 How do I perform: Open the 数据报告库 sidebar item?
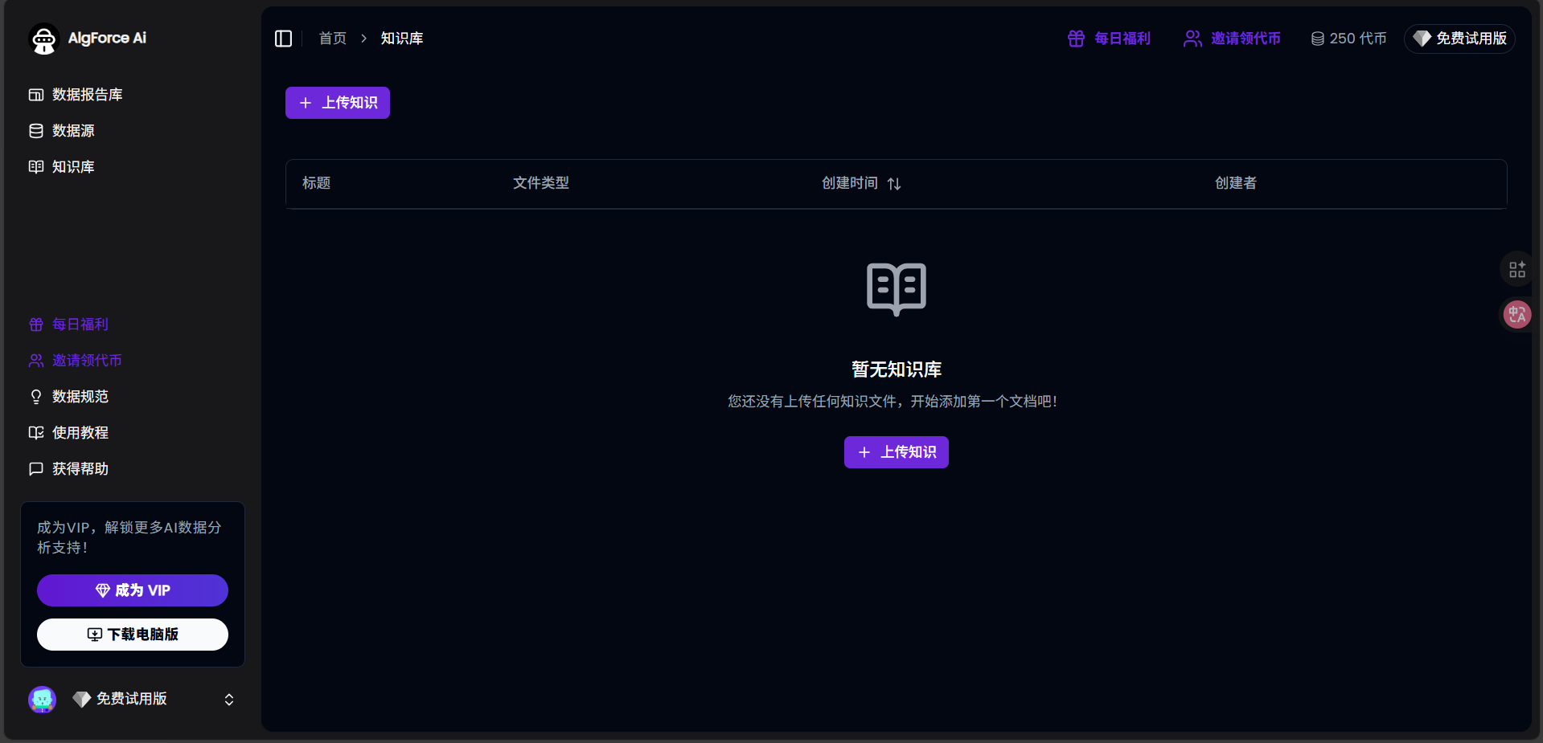click(x=76, y=95)
